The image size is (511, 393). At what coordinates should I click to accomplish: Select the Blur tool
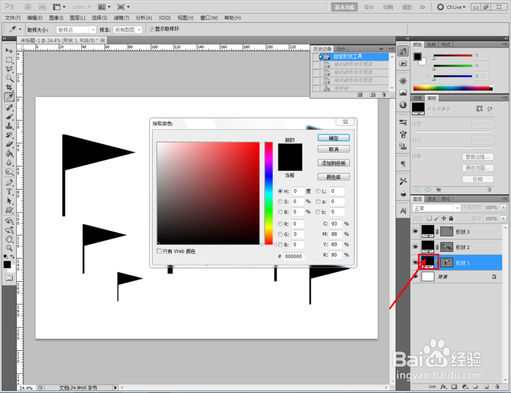[9, 162]
